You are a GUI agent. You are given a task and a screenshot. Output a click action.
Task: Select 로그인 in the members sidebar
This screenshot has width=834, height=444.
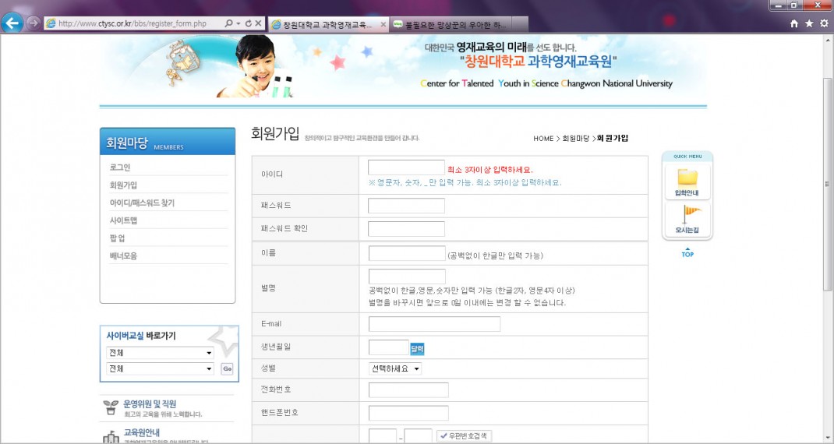(x=120, y=167)
